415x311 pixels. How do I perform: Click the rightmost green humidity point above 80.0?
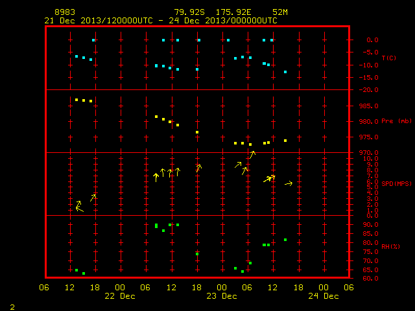(285, 240)
